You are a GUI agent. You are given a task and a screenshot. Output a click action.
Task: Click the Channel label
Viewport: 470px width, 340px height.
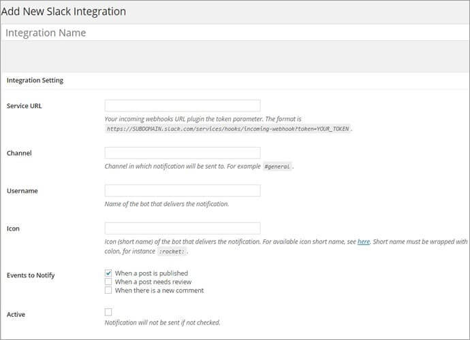click(x=19, y=153)
